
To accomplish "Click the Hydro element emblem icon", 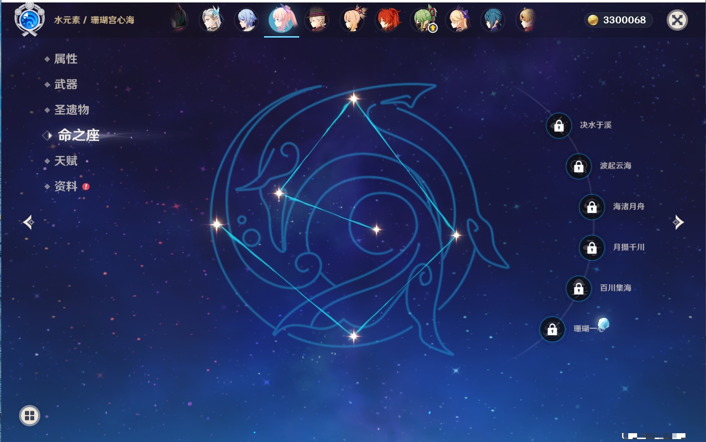I will click(30, 20).
